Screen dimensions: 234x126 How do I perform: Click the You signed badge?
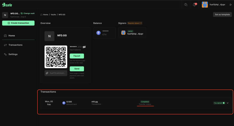219,103
